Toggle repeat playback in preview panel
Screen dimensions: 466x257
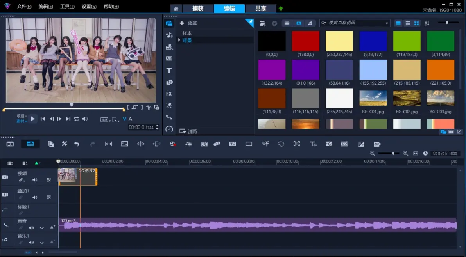coord(77,119)
